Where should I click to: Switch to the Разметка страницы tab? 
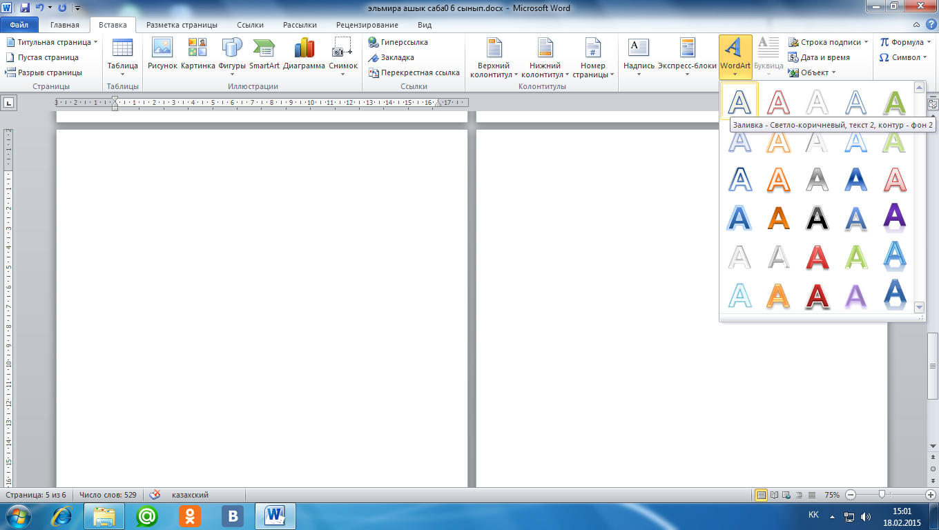click(x=182, y=25)
